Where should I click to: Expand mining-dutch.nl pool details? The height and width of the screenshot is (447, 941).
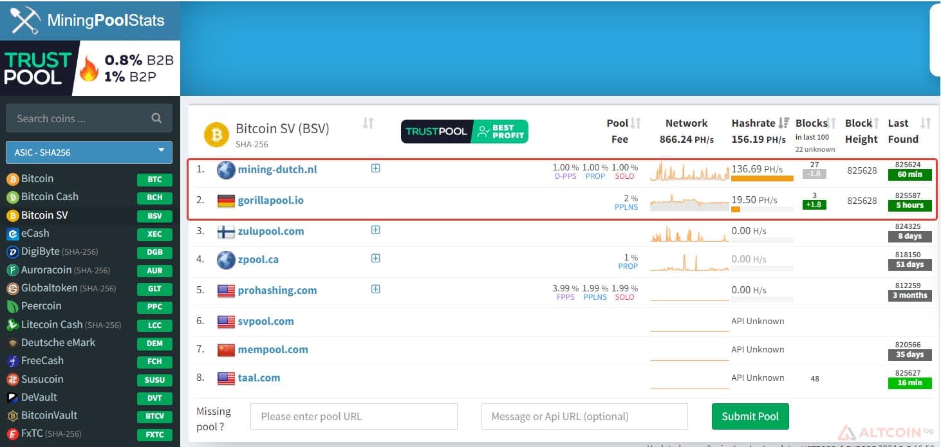(376, 169)
